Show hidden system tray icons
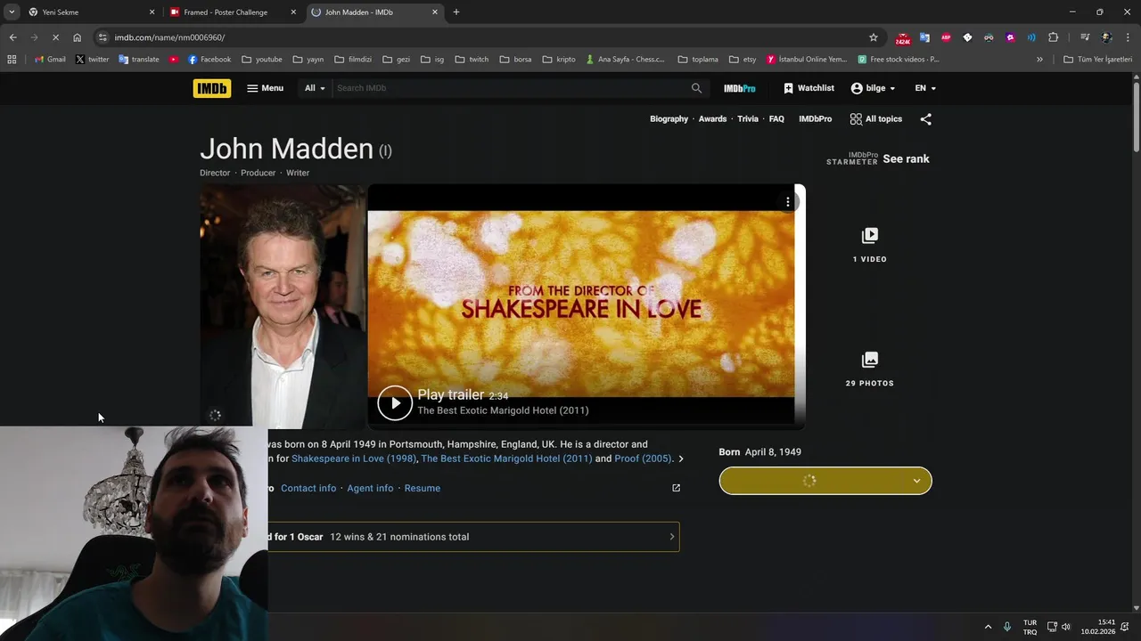The image size is (1141, 641). point(988,627)
